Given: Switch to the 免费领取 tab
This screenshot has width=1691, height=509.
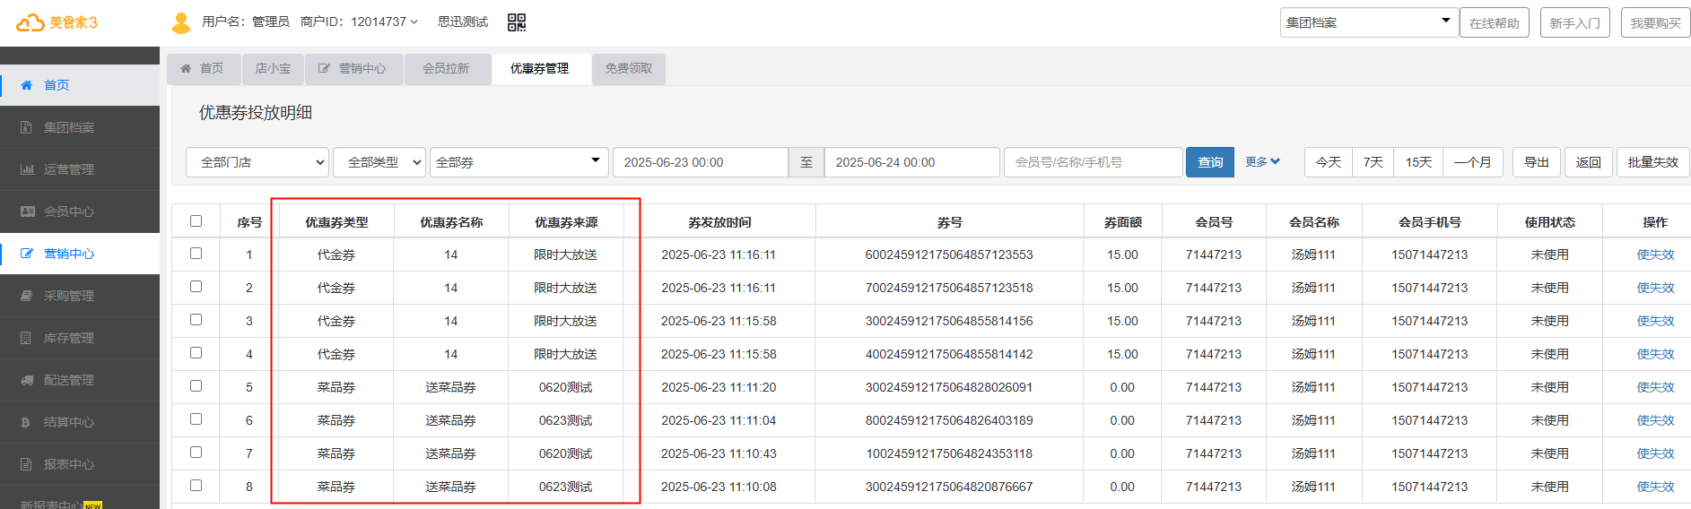Looking at the screenshot, I should click(x=629, y=69).
